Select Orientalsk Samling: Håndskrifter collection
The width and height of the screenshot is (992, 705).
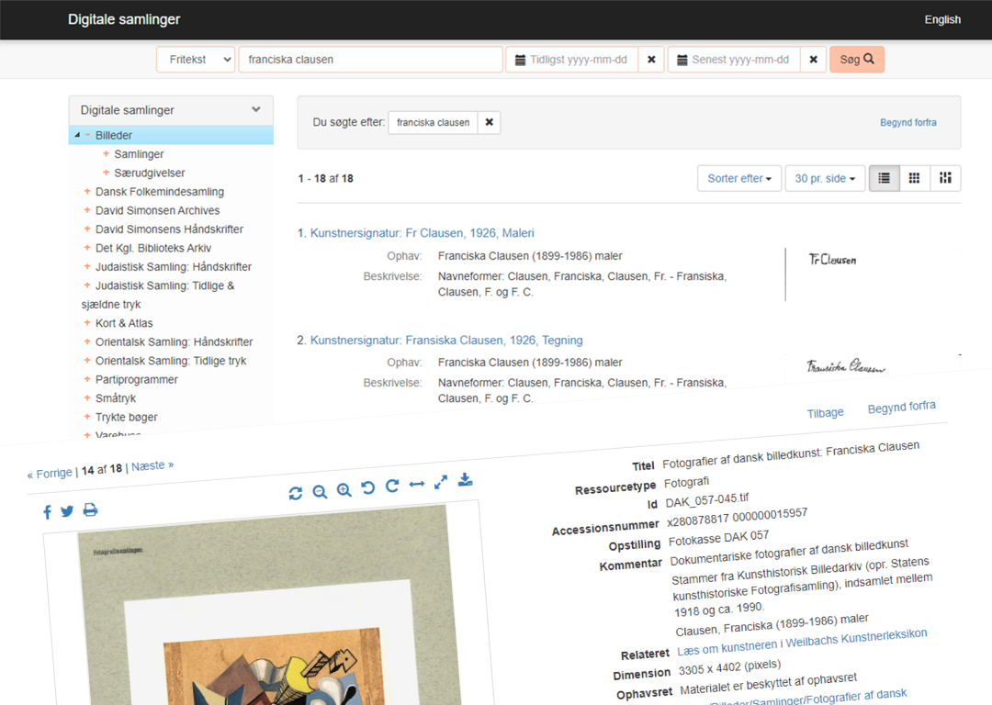(x=174, y=341)
